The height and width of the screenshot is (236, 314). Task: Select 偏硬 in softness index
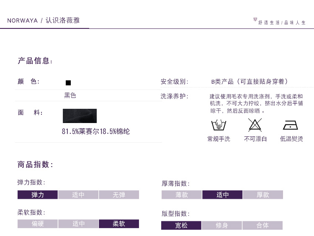coord(38,224)
